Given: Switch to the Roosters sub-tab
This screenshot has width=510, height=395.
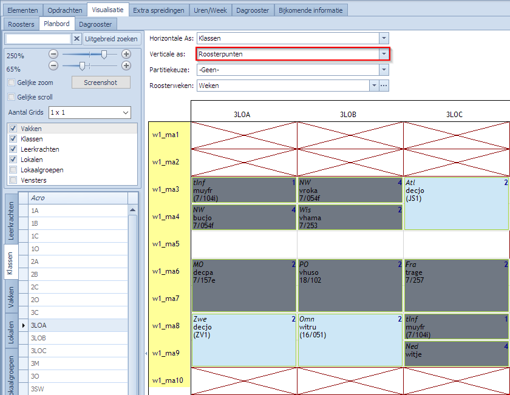Looking at the screenshot, I should 21,24.
